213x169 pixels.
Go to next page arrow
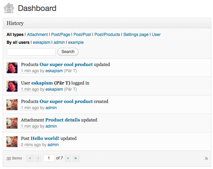[68, 158]
